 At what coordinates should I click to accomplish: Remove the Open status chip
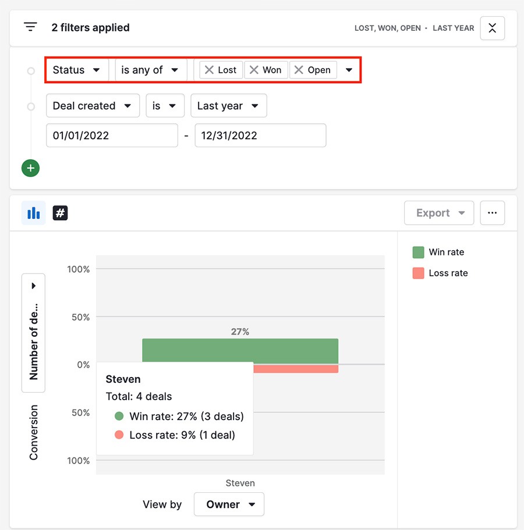pyautogui.click(x=298, y=70)
